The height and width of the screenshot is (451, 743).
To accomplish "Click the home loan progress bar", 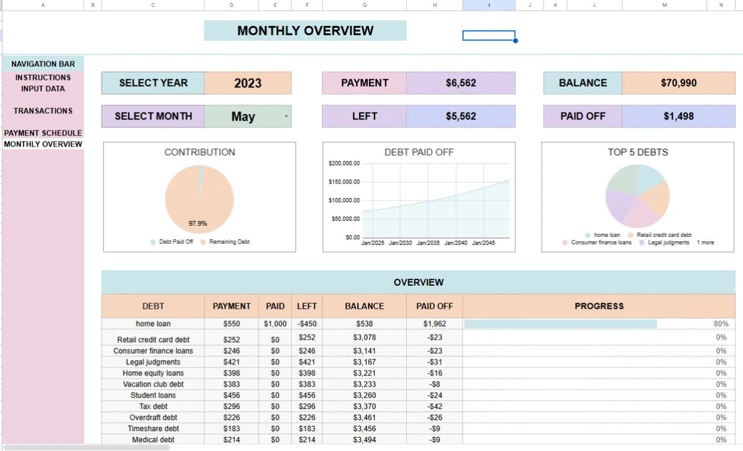I will [x=560, y=324].
